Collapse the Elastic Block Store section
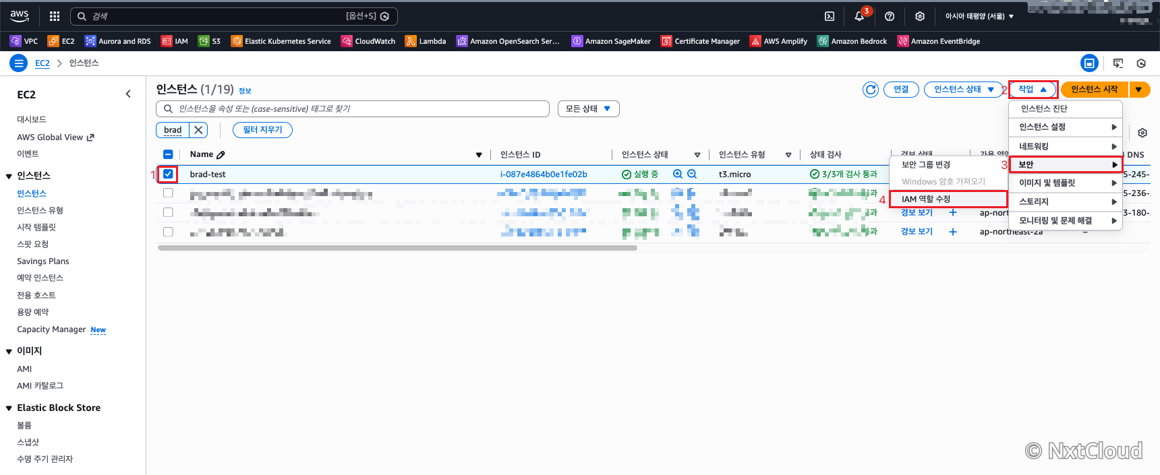 9,408
